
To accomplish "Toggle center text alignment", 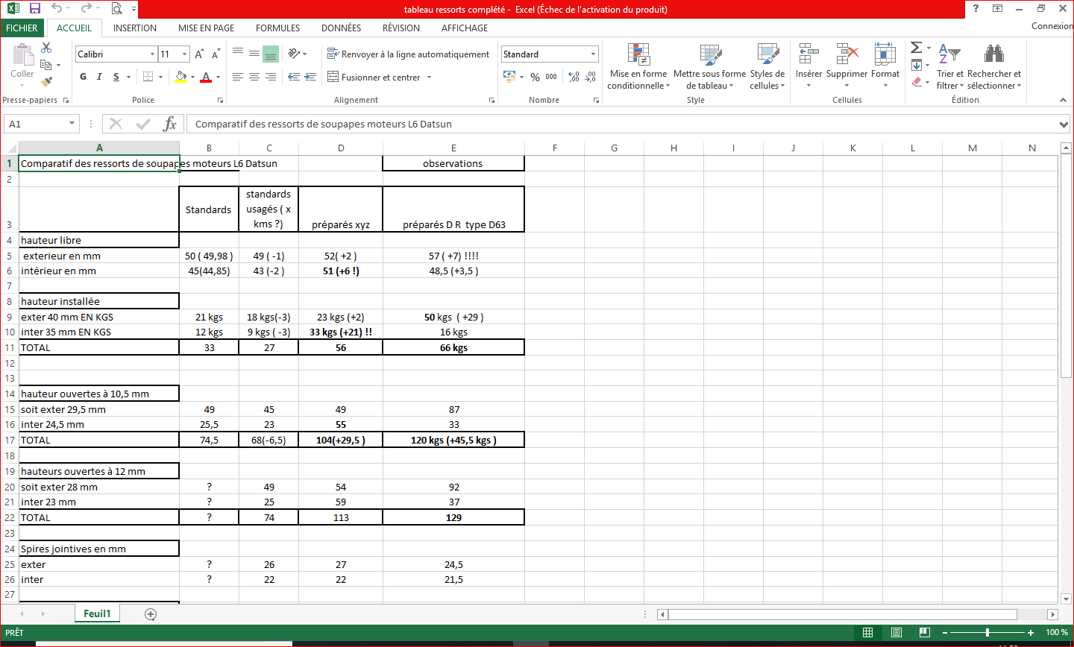I will 254,77.
